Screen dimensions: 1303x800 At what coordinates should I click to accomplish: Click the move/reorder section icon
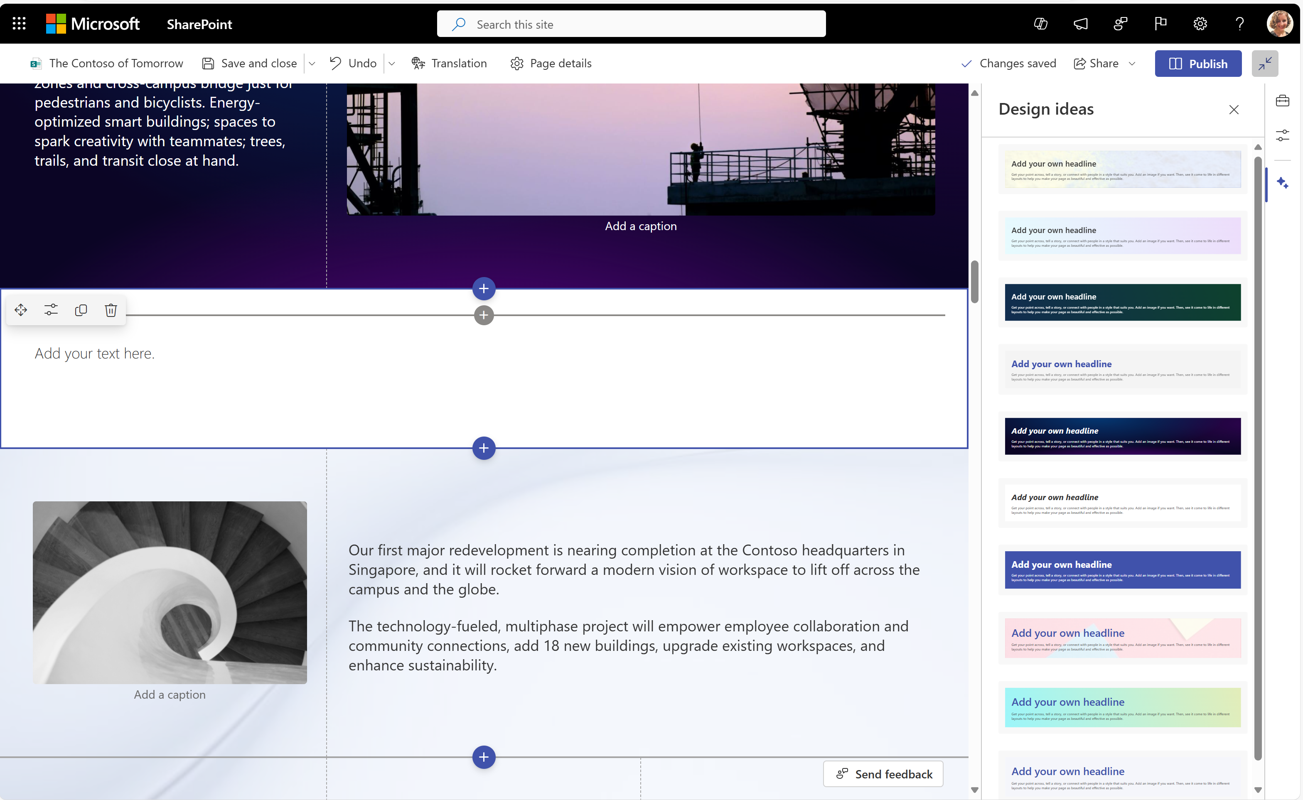coord(20,309)
